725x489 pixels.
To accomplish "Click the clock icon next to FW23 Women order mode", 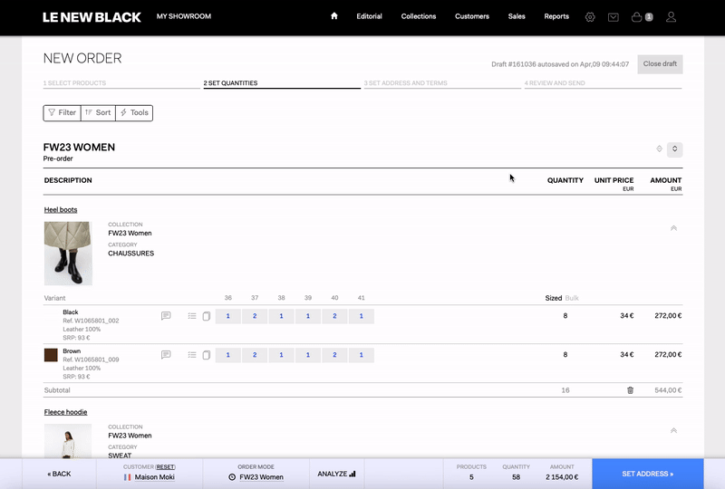I will point(232,477).
